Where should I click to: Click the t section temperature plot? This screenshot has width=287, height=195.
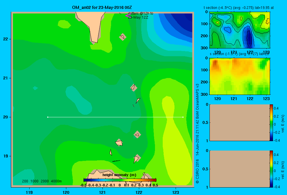point(240,30)
